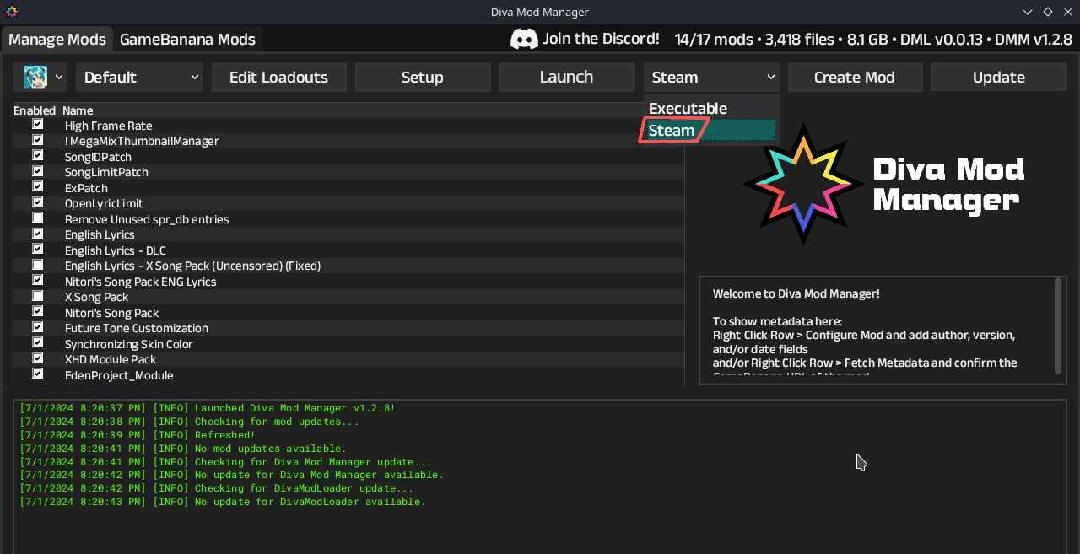This screenshot has width=1080, height=554.
Task: Enable Remove Unused spr_db entries mod
Action: pos(38,218)
